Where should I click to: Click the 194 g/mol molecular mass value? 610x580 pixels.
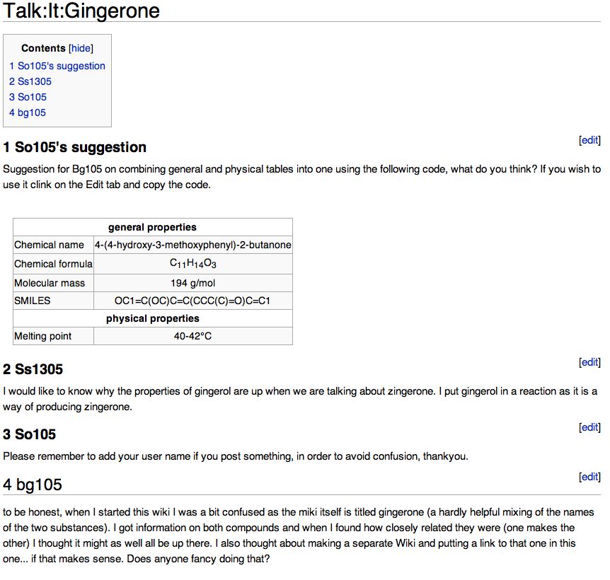pos(192,283)
